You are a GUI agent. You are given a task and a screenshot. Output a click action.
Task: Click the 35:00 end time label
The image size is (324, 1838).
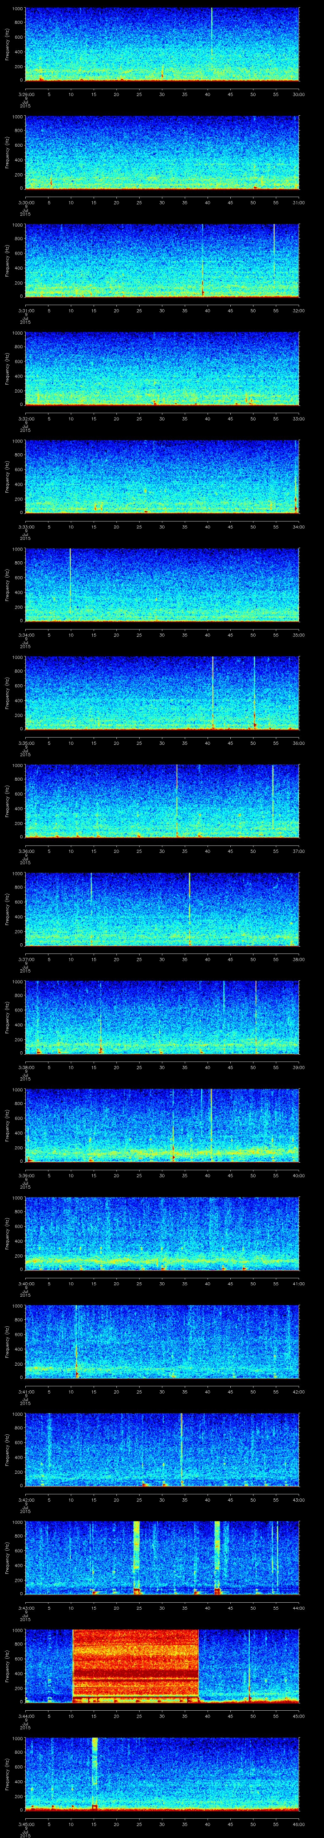pos(298,635)
